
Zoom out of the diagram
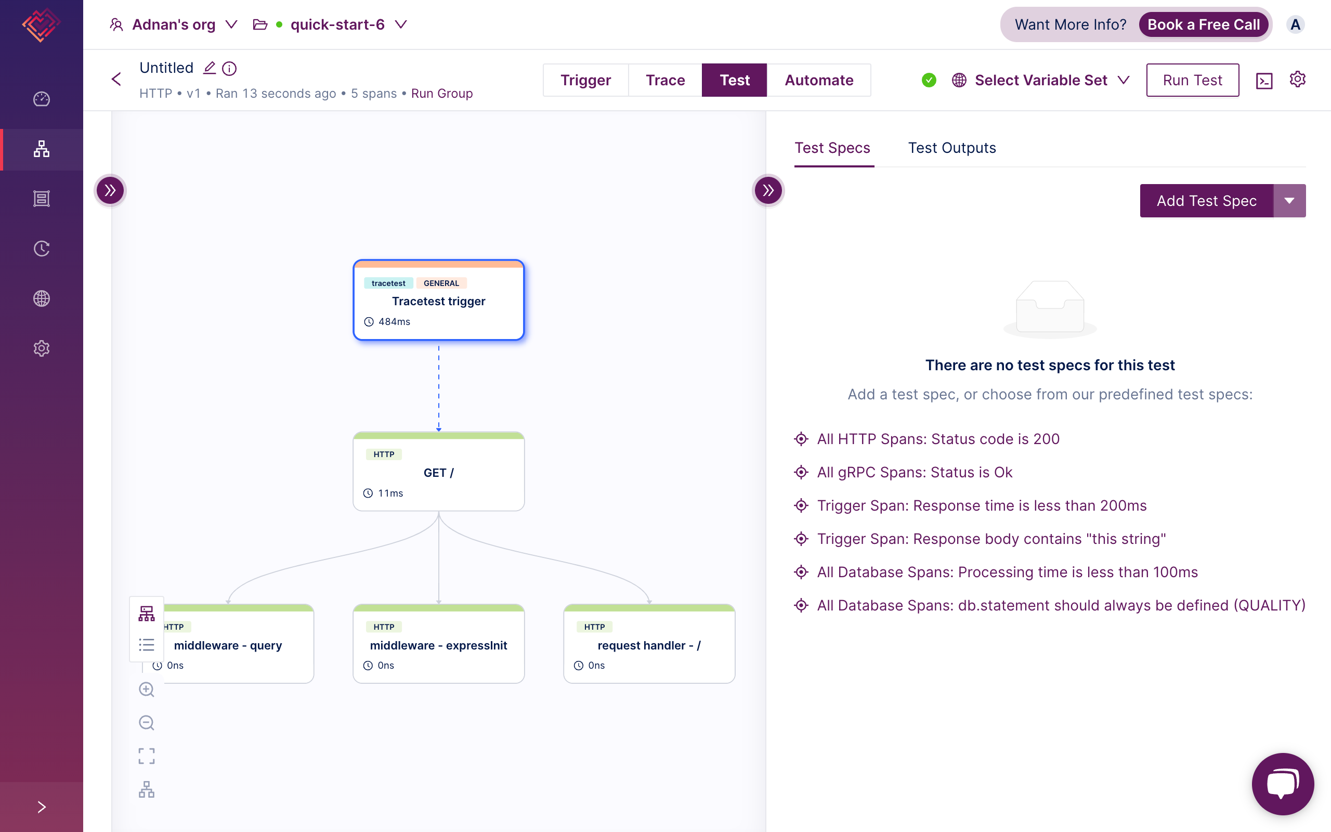coord(146,723)
